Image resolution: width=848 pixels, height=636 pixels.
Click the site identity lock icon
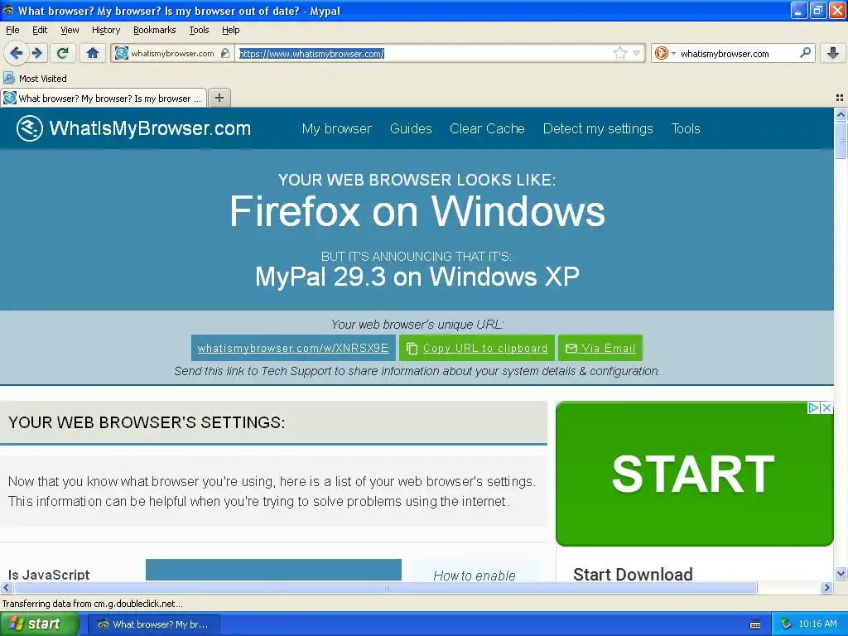[x=225, y=53]
